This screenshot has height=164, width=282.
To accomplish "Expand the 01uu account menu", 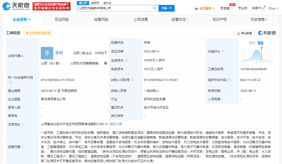I will click(x=273, y=8).
